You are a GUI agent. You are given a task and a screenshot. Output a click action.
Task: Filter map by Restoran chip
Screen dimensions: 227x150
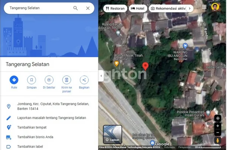115,9
